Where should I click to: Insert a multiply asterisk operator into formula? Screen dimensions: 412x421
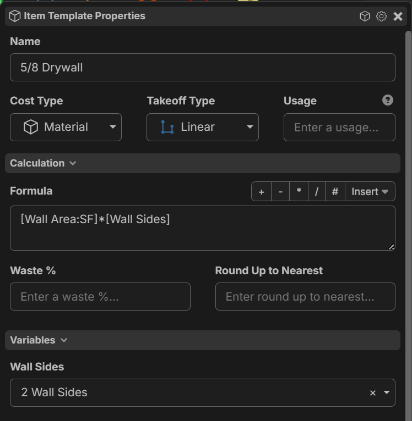coord(299,191)
